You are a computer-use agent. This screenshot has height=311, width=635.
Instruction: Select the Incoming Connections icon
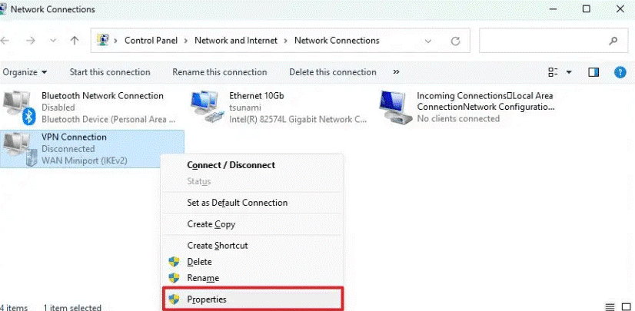tap(395, 107)
